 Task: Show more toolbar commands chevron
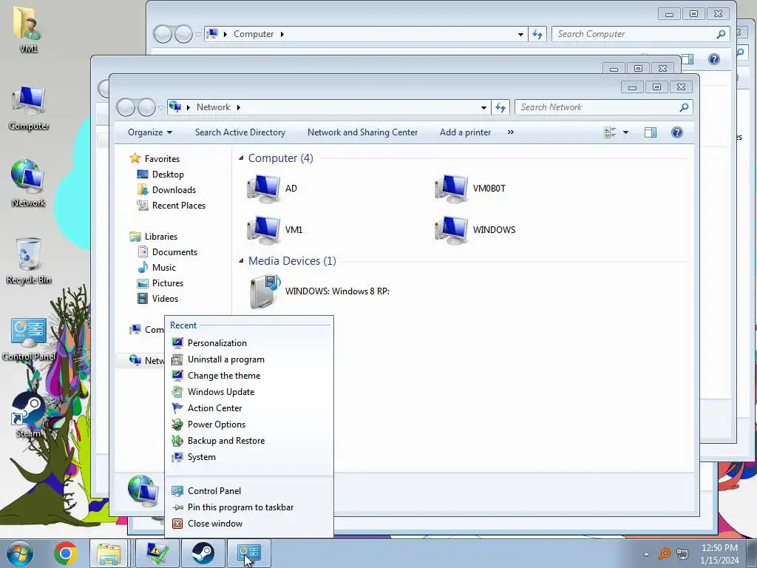(x=510, y=132)
